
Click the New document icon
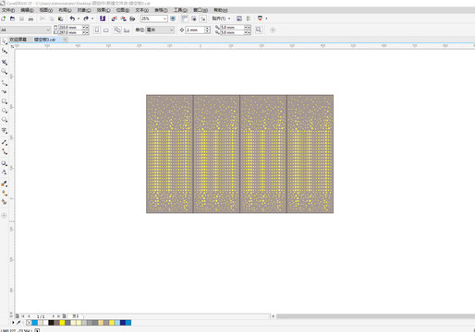pos(4,18)
